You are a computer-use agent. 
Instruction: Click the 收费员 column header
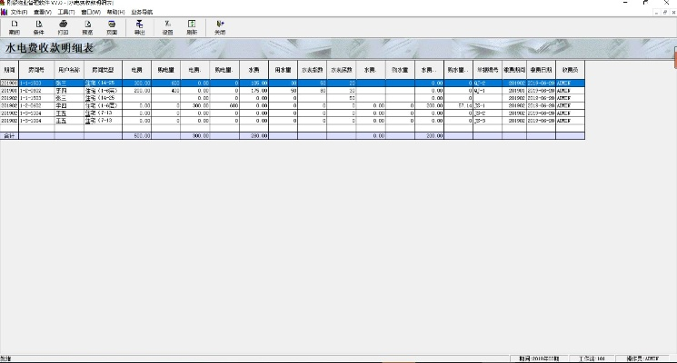[571, 69]
